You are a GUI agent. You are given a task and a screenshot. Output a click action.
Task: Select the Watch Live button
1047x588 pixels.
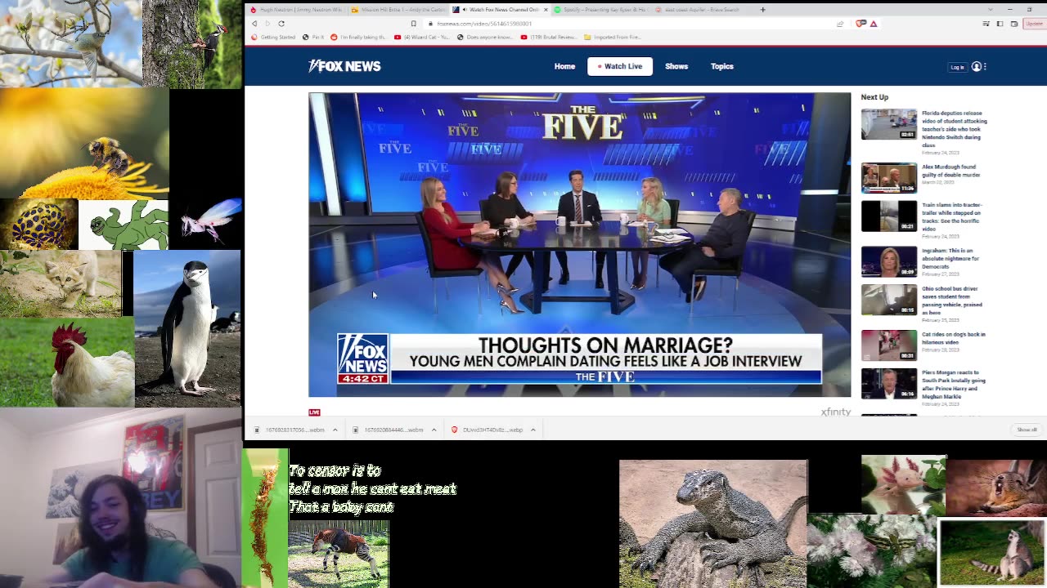[620, 66]
